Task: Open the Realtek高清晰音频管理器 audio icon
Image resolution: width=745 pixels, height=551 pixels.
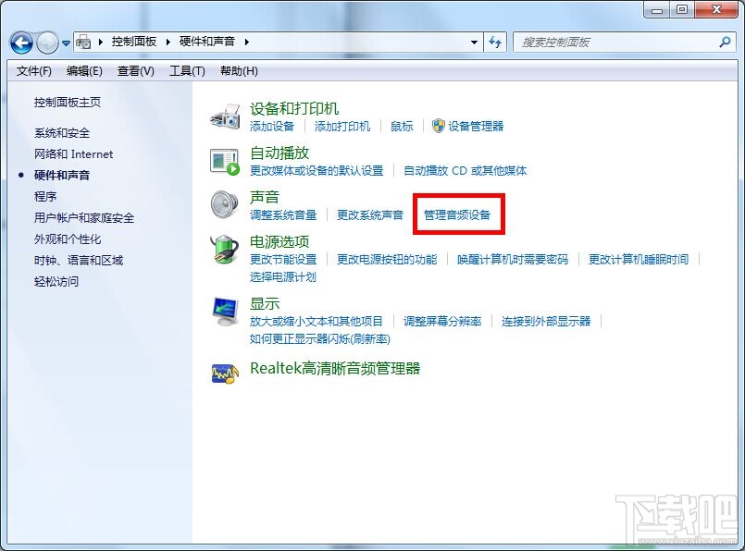Action: (x=224, y=373)
